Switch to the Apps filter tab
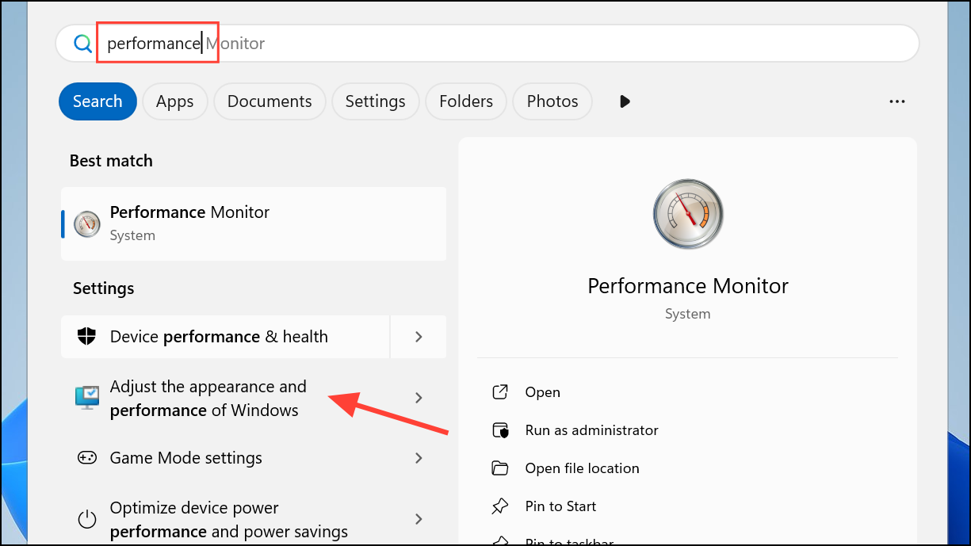The width and height of the screenshot is (971, 546). (175, 101)
